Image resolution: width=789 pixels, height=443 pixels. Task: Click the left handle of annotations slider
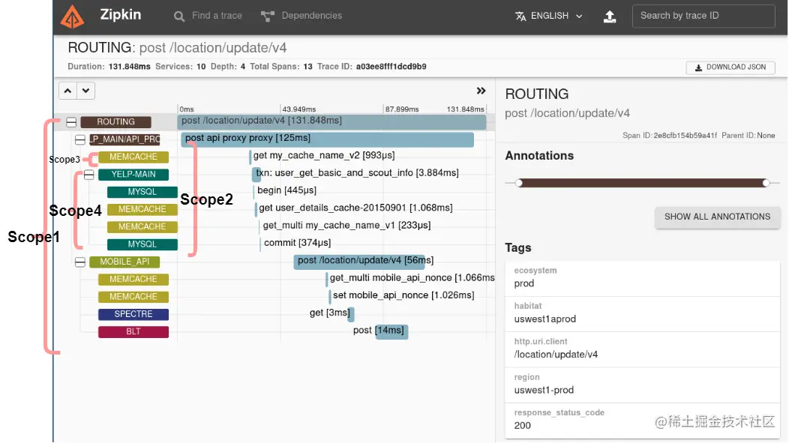click(x=519, y=183)
